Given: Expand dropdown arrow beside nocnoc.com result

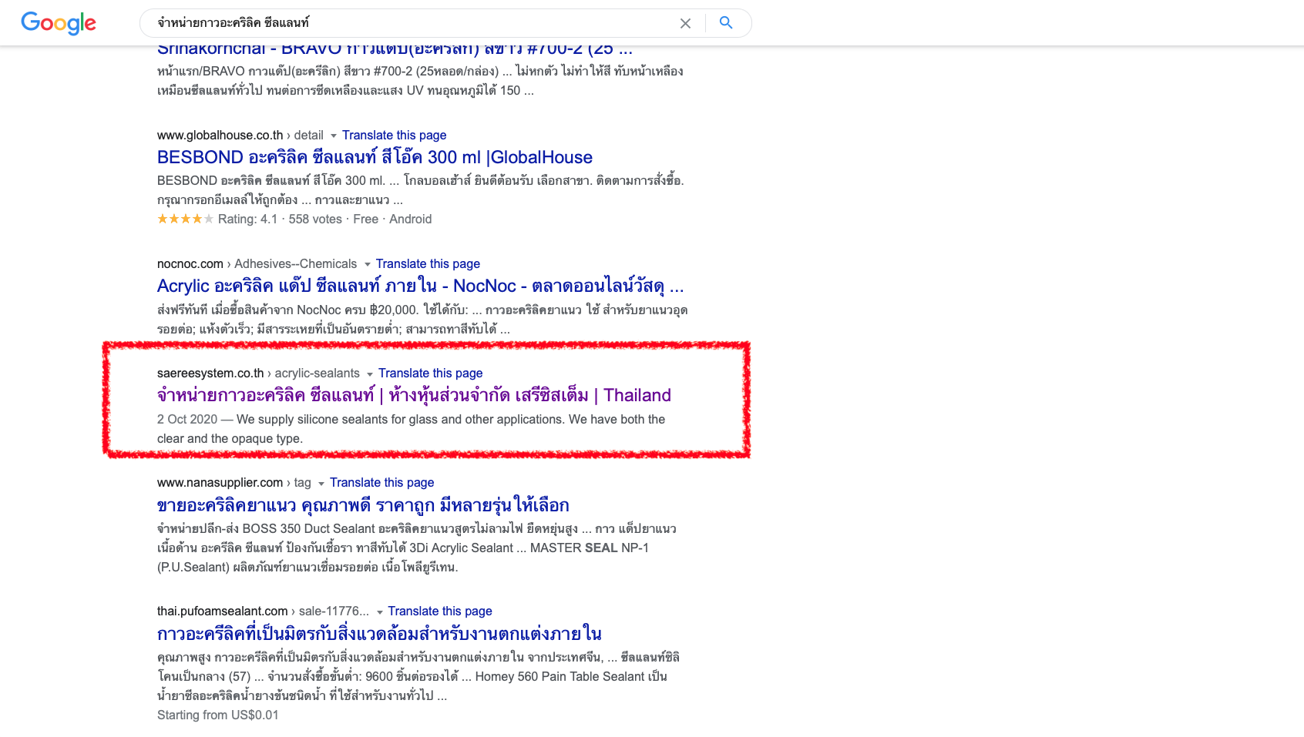Looking at the screenshot, I should click(x=367, y=265).
